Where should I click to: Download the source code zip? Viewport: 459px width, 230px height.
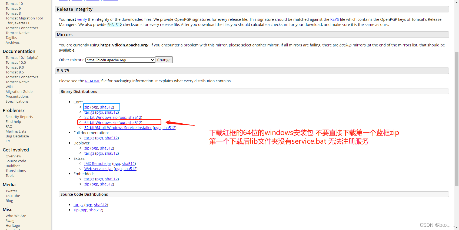76,210
